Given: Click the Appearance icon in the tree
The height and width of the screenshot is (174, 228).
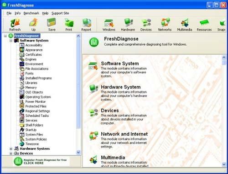Looking at the screenshot, I should 22,50.
